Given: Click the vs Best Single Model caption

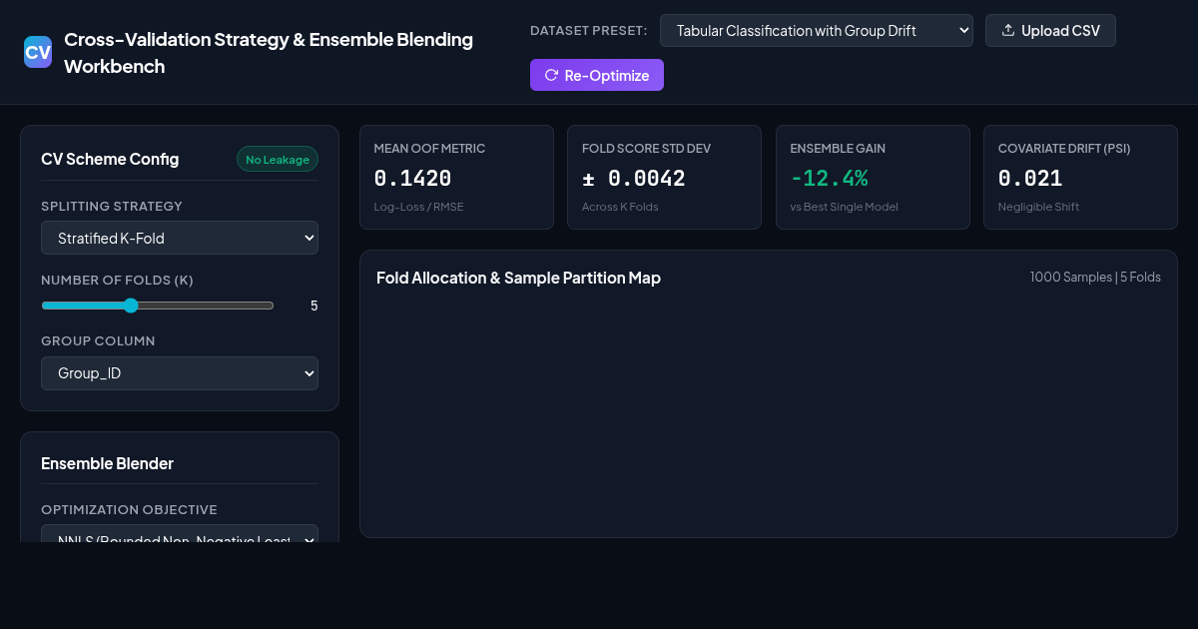Looking at the screenshot, I should 844,207.
